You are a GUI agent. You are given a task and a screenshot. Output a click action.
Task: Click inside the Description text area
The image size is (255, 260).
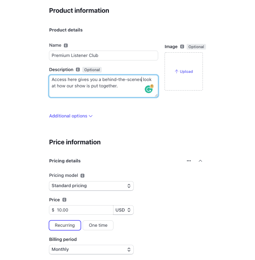104,86
